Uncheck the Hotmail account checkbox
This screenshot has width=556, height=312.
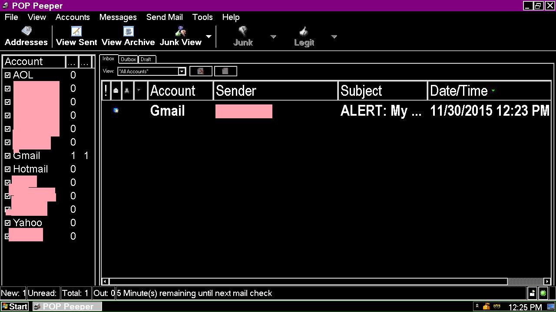(7, 169)
